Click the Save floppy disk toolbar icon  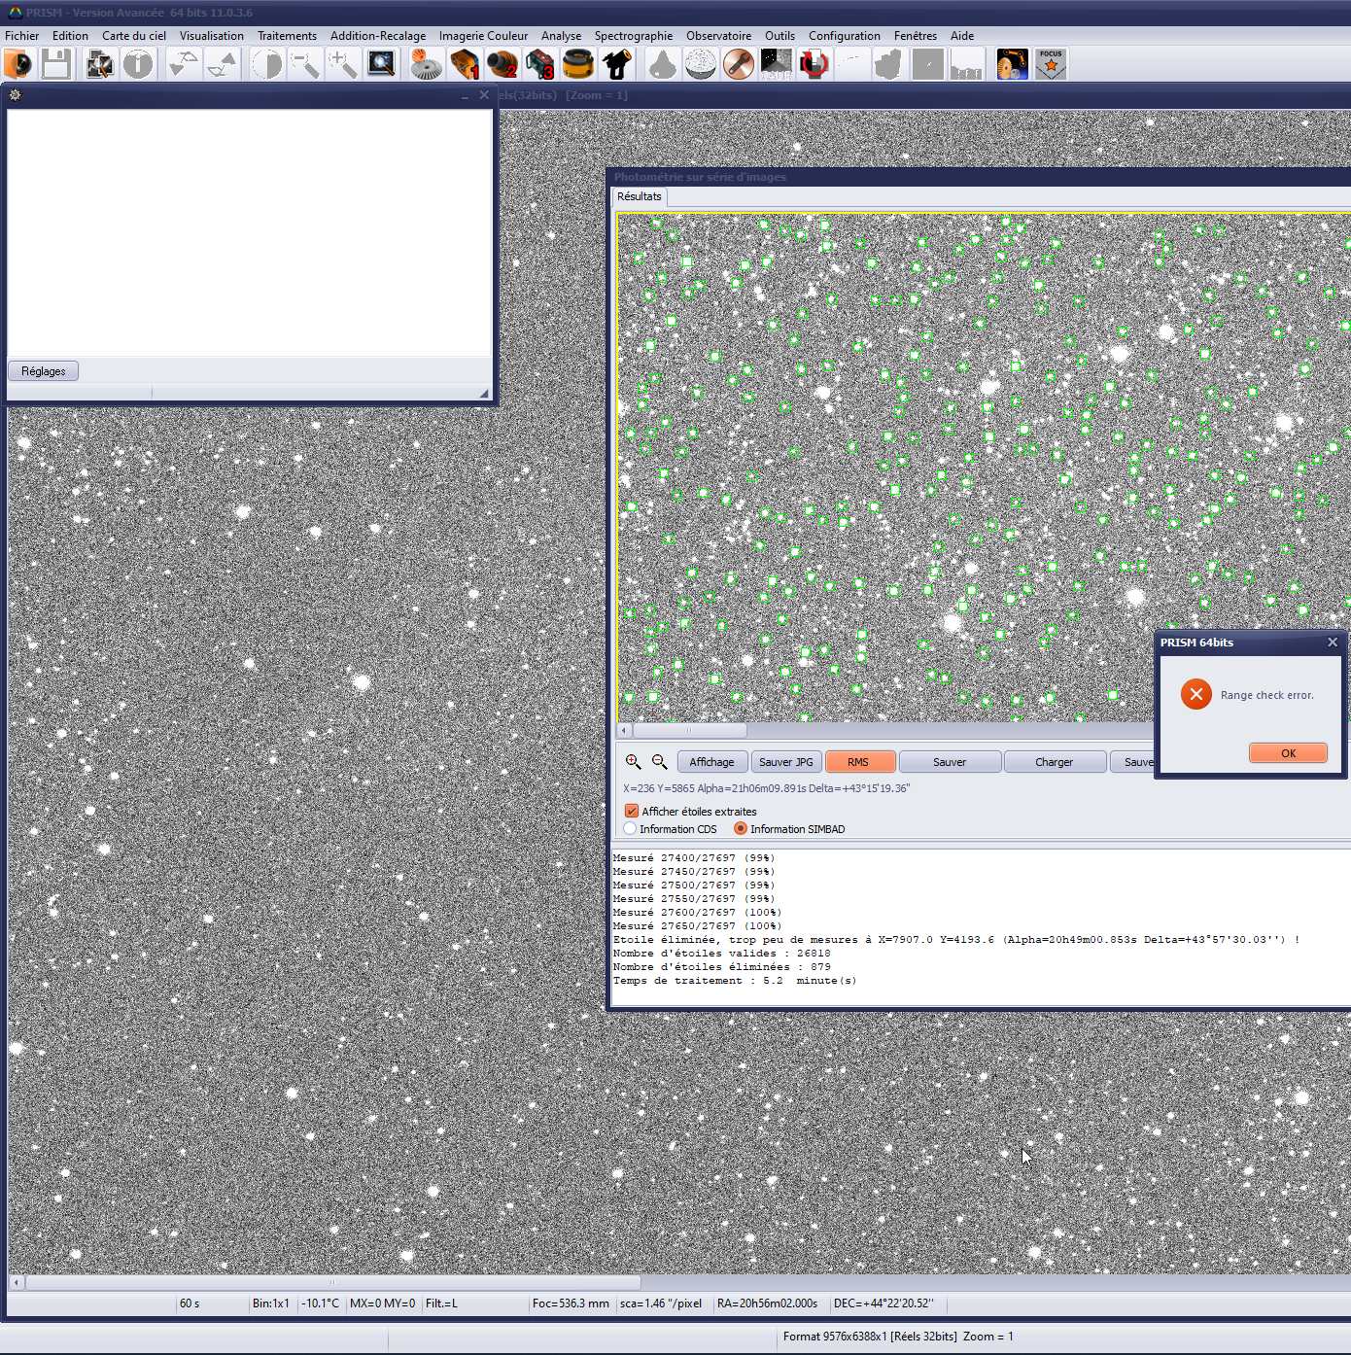[x=55, y=65]
